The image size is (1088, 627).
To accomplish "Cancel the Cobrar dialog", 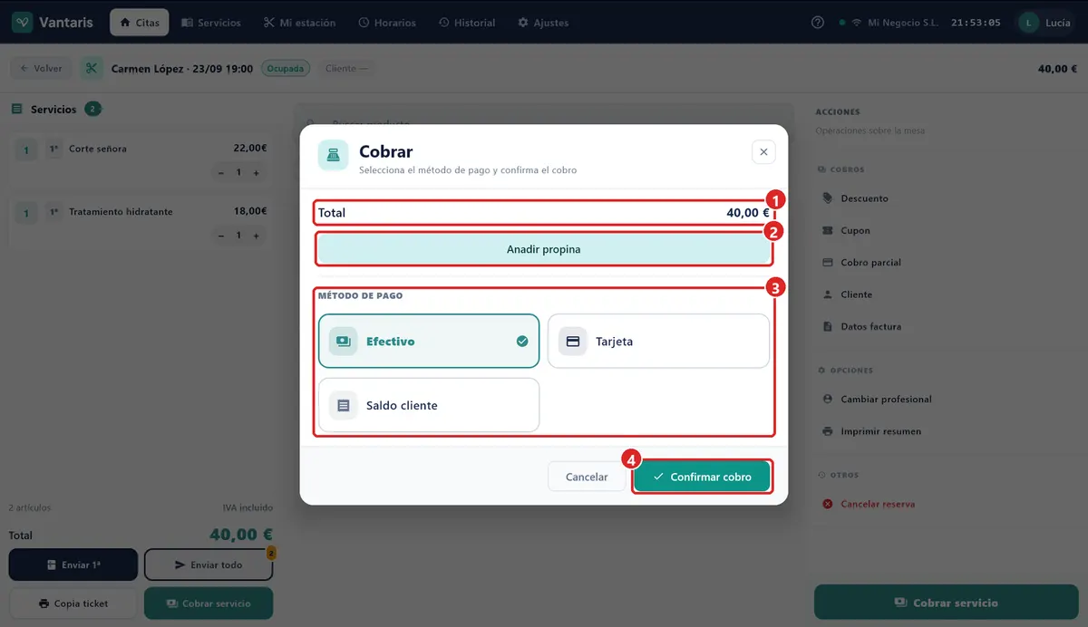I will pos(587,477).
